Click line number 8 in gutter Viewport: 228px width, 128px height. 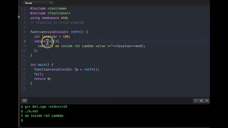(25, 41)
